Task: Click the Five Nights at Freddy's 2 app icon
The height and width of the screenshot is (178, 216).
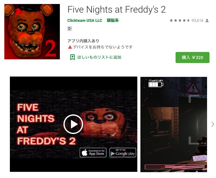Action: (32, 32)
